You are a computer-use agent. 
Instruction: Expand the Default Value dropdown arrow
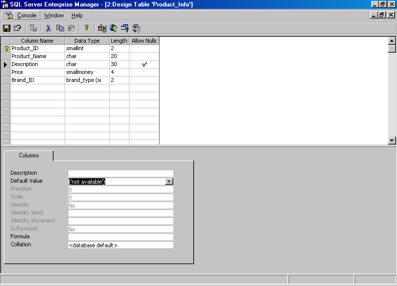tap(169, 181)
